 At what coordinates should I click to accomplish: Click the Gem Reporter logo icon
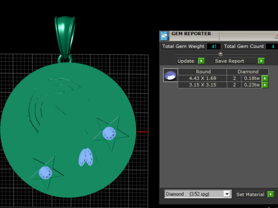point(164,36)
